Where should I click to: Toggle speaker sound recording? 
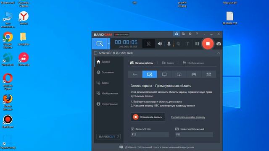coord(160,44)
